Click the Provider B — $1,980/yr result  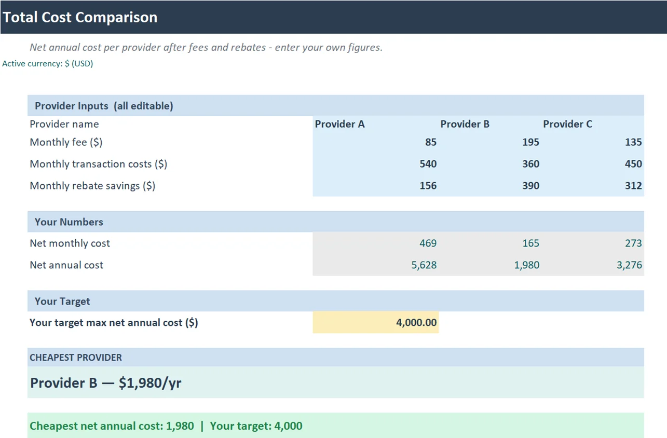(x=106, y=383)
